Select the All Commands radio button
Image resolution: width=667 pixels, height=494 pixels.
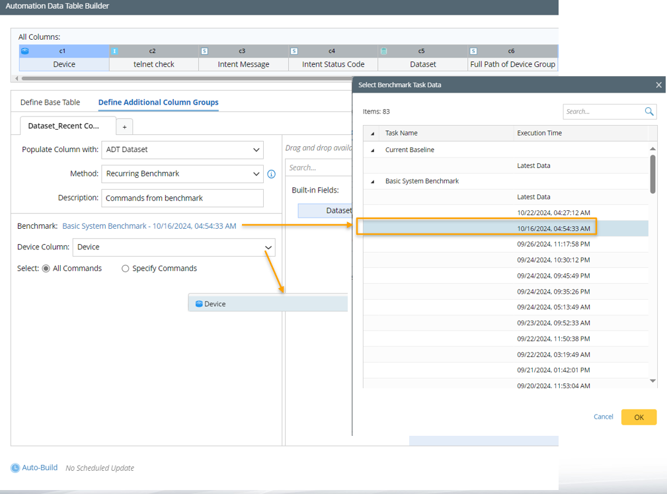pyautogui.click(x=46, y=268)
